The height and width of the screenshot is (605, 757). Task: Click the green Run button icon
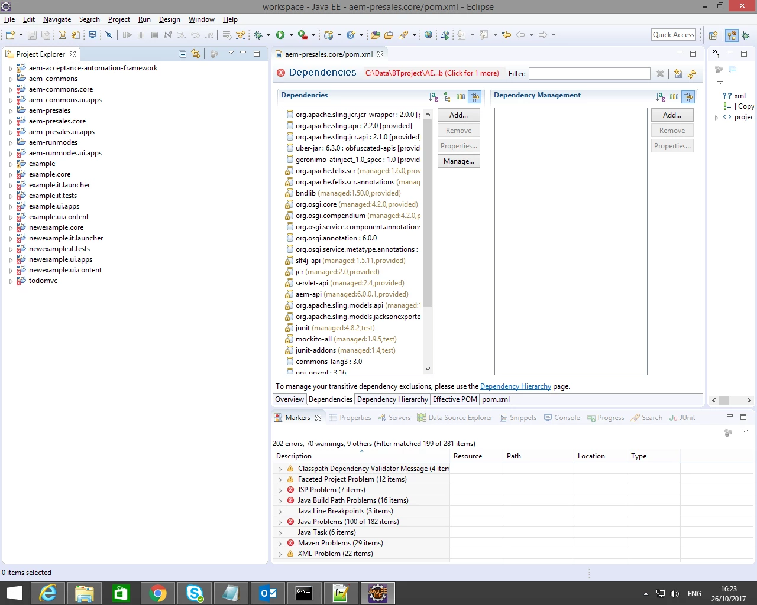(x=280, y=35)
